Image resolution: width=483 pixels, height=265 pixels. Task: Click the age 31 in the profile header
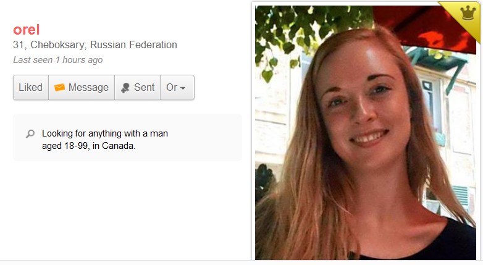point(19,45)
